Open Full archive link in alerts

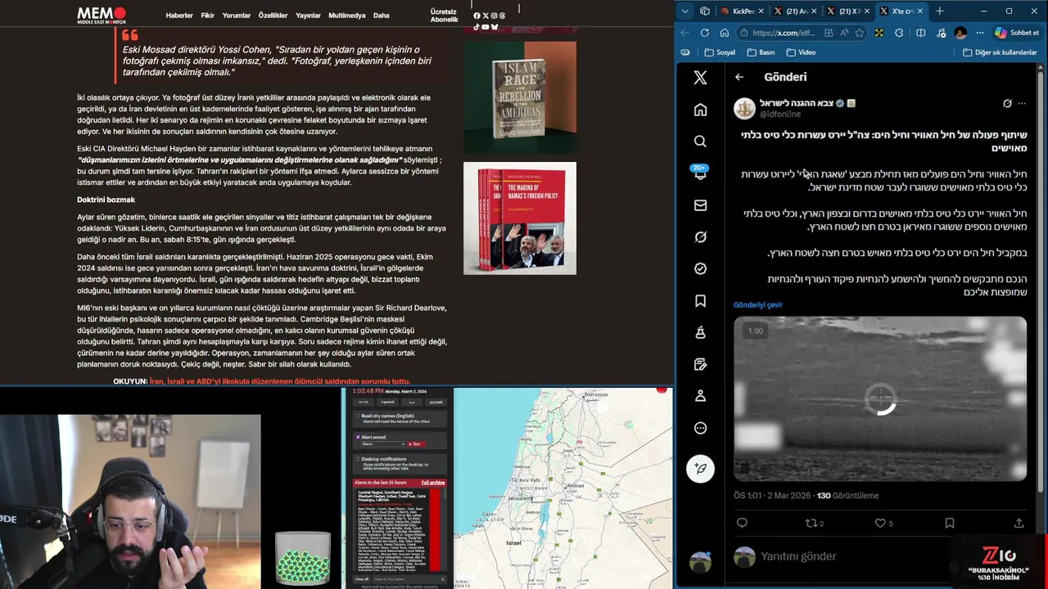[433, 483]
